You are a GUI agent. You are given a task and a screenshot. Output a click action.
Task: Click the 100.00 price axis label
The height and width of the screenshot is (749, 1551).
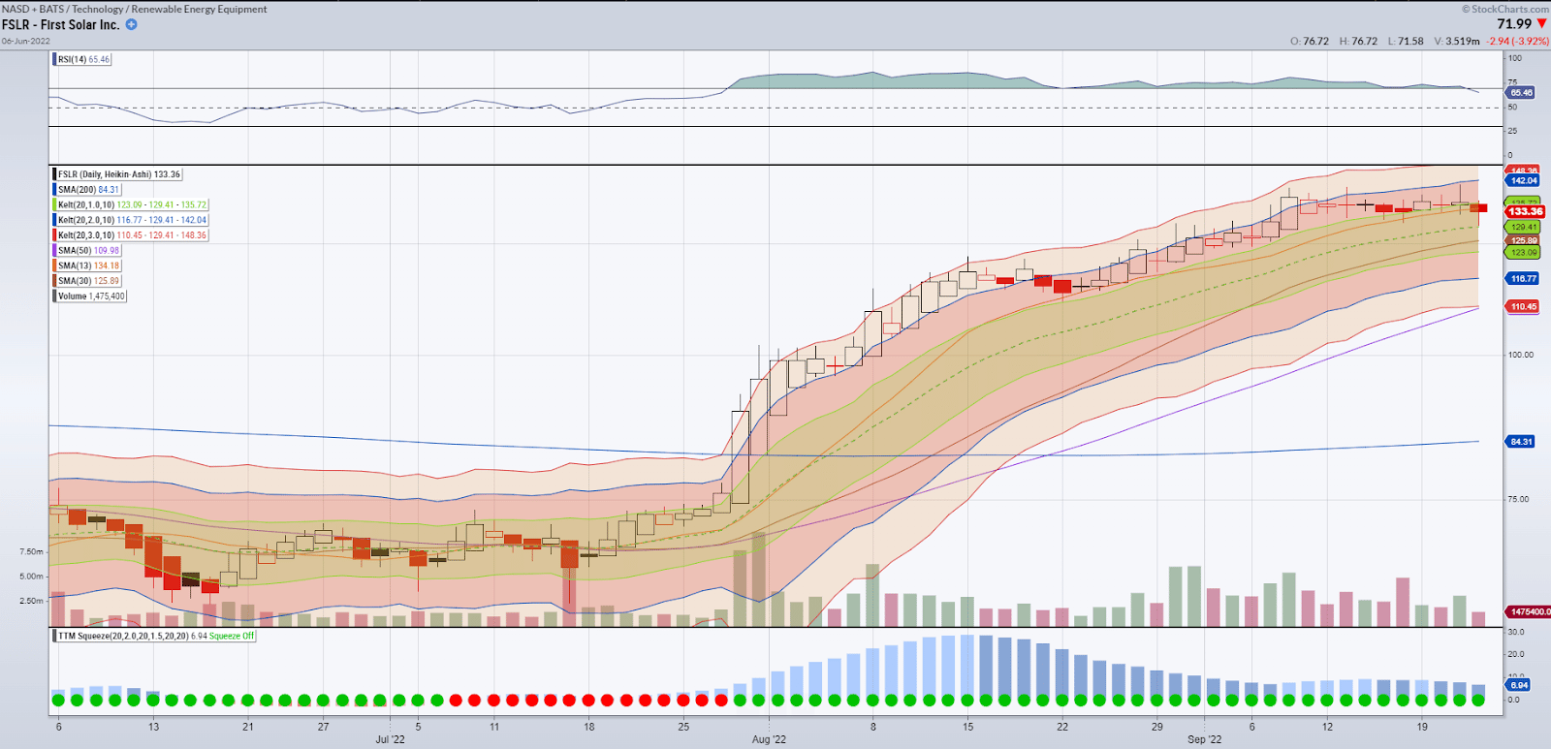pyautogui.click(x=1521, y=355)
